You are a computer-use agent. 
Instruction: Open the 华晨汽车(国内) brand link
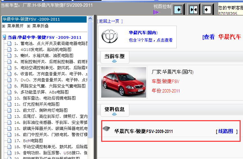[x=143, y=33]
